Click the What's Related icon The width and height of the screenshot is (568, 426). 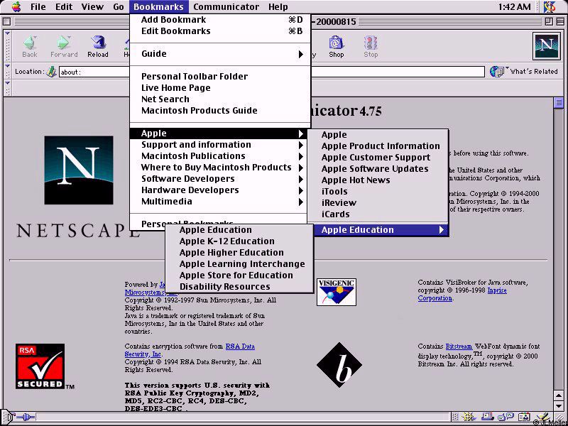498,72
